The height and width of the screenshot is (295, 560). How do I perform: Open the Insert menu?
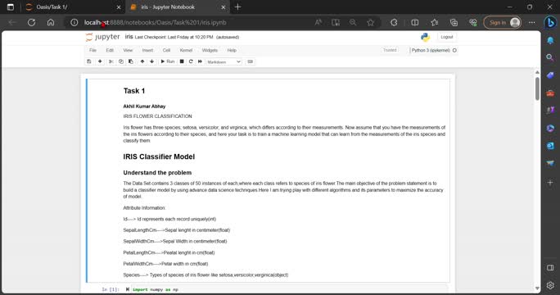(147, 51)
